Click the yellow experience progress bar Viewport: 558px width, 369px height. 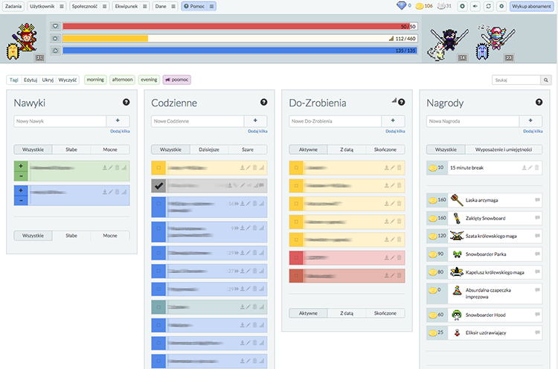click(240, 39)
